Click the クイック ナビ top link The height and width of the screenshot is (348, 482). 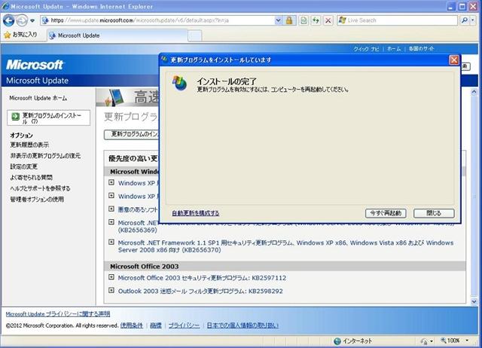[366, 49]
